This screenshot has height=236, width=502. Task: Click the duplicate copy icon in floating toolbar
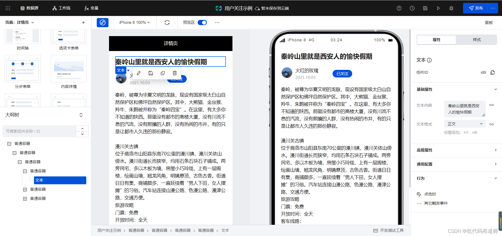pos(163,73)
